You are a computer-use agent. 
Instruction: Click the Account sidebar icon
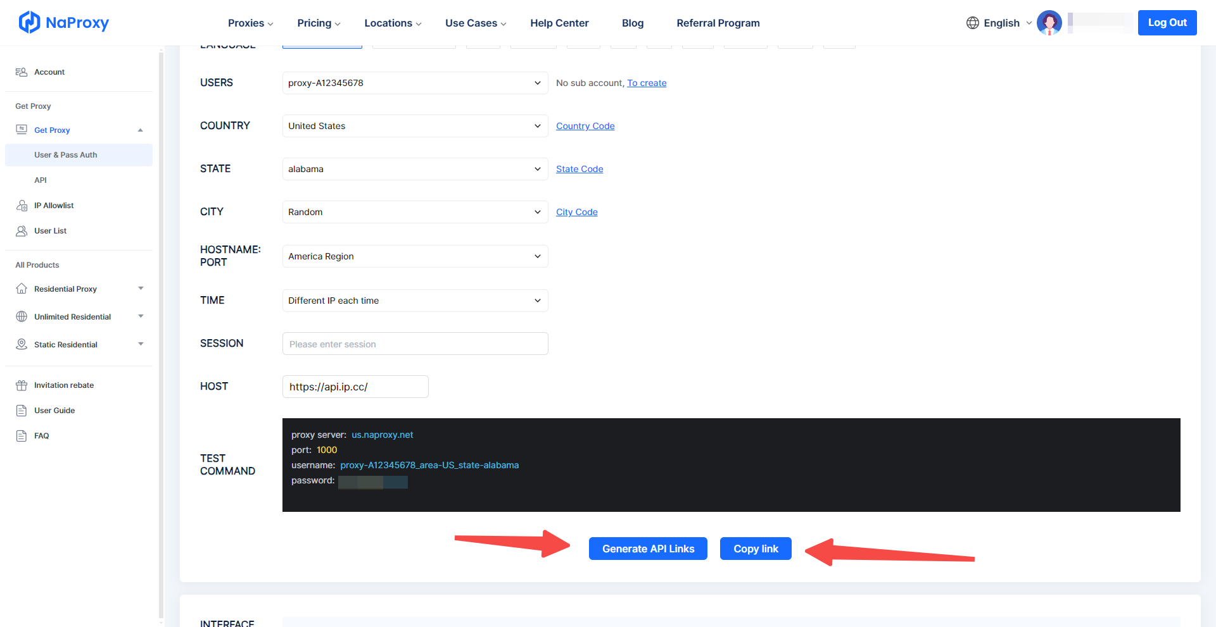point(22,72)
